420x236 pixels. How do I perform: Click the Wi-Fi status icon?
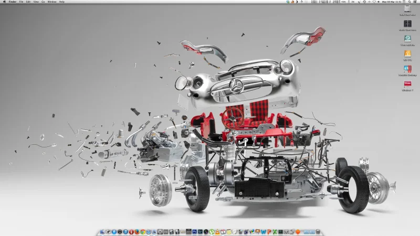[374, 2]
